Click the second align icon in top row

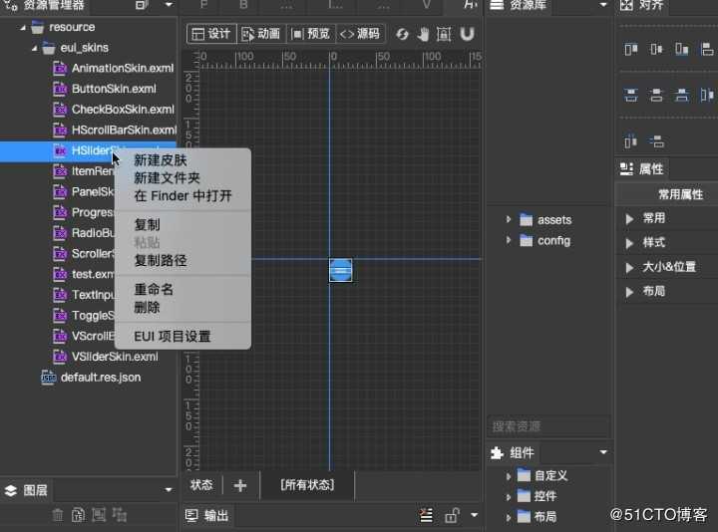(656, 49)
